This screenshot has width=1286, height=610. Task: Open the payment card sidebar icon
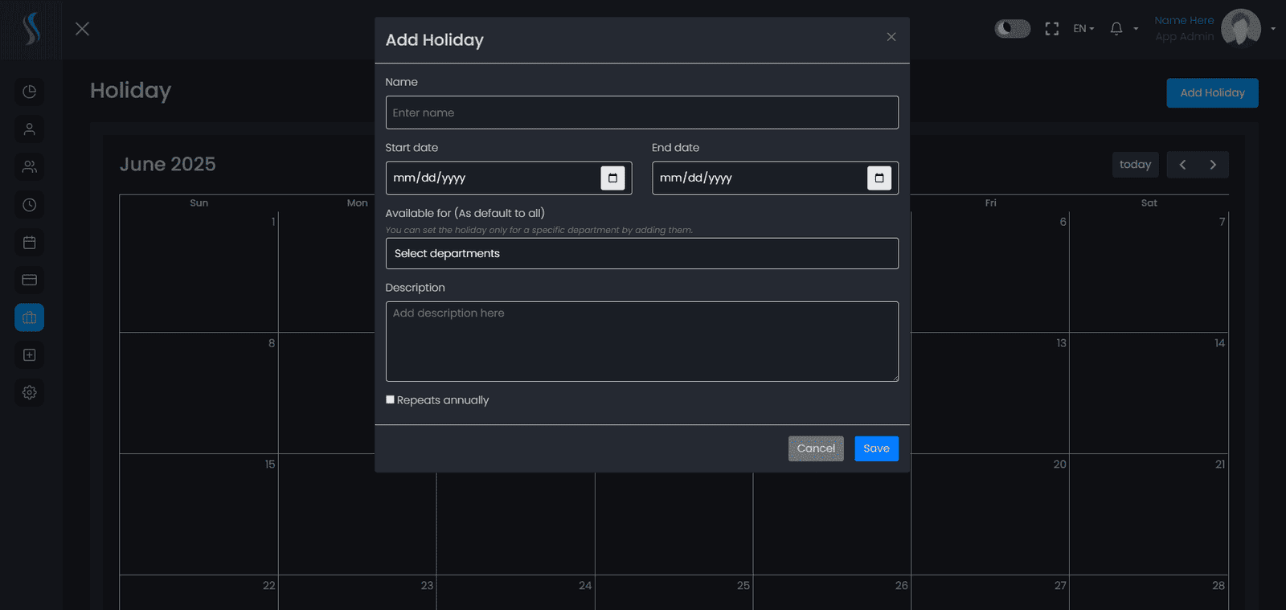click(30, 280)
